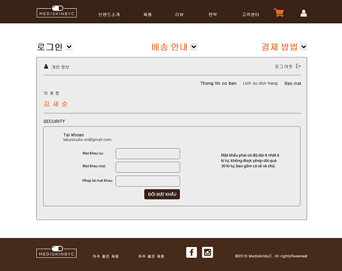The width and height of the screenshot is (342, 271).
Task: Click the MEDISKINBYC logo in footer
Action: point(56,252)
